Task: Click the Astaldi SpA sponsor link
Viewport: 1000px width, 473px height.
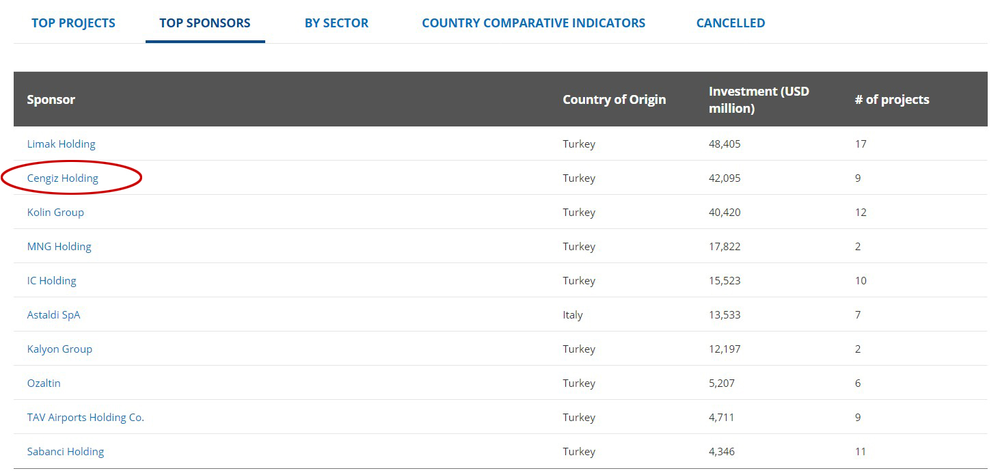Action: [x=53, y=315]
